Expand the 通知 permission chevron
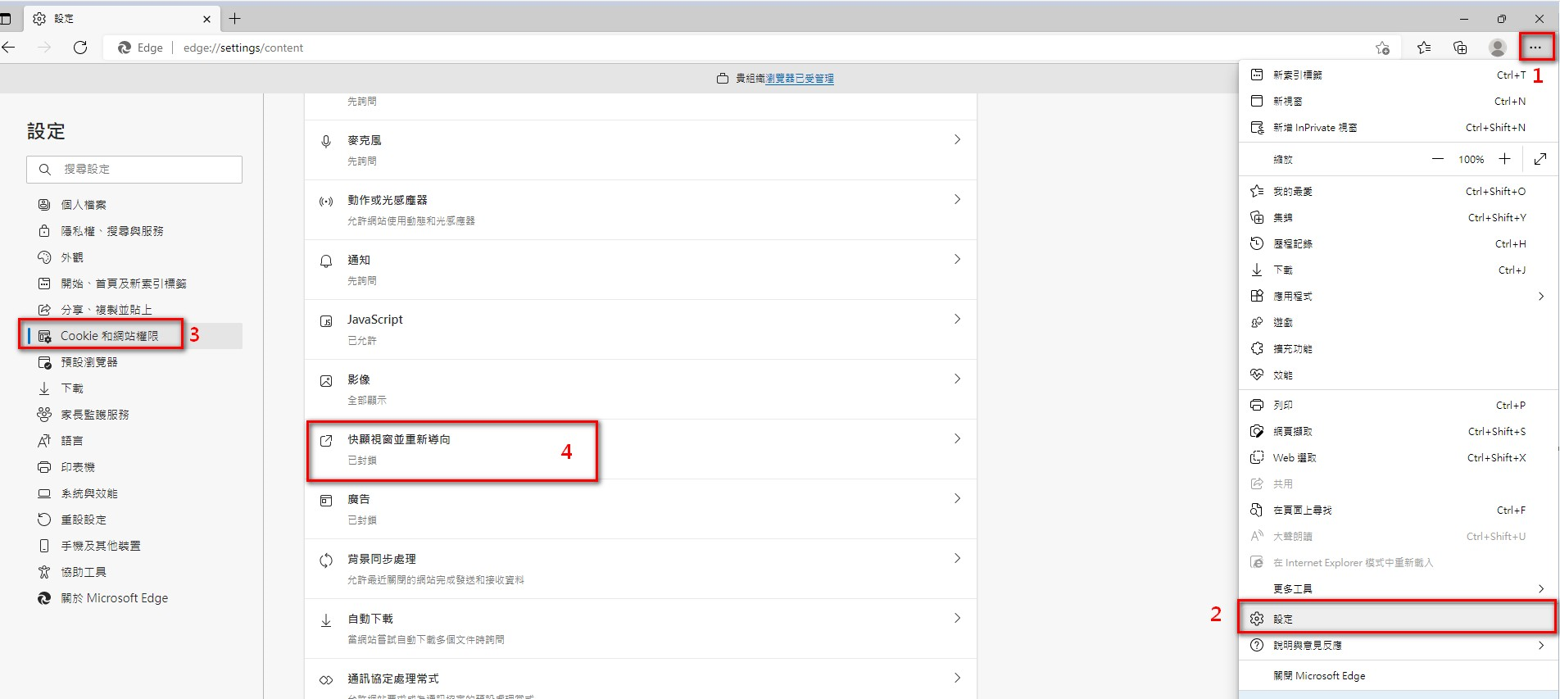 pos(957,259)
